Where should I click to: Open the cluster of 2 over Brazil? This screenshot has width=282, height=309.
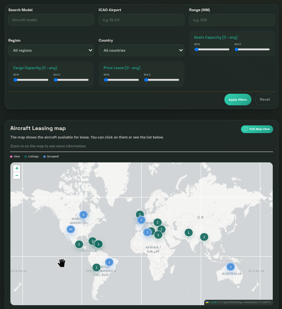point(109,262)
